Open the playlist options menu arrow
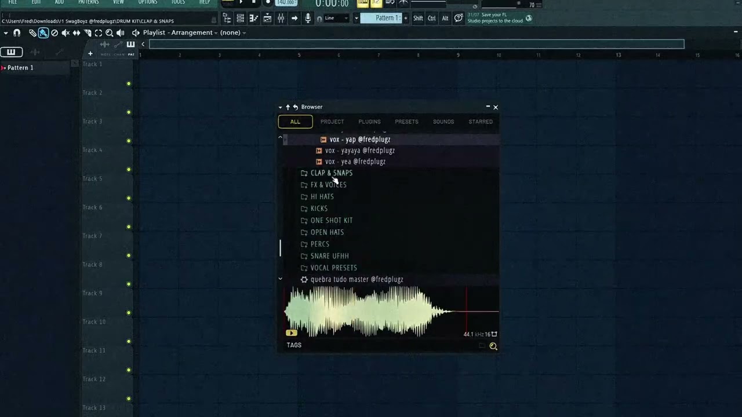This screenshot has width=742, height=417. (6, 33)
